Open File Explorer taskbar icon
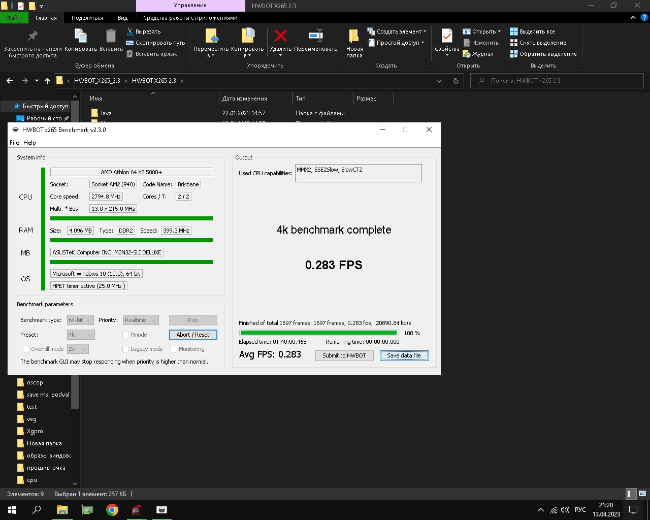The width and height of the screenshot is (650, 520). click(x=62, y=510)
